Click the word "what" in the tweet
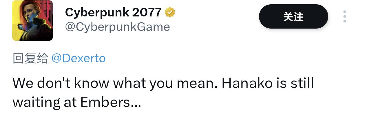The height and width of the screenshot is (116, 365). 129,84
